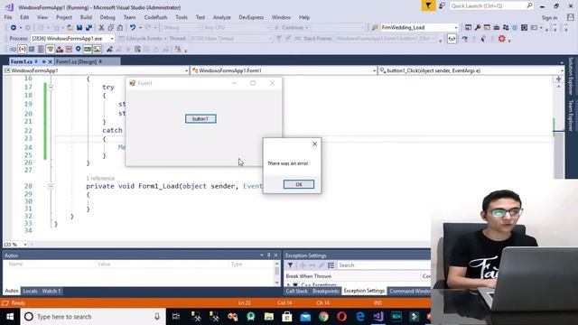Image resolution: width=578 pixels, height=325 pixels.
Task: Click the red gear icon in debug toolbar
Action: point(502,38)
